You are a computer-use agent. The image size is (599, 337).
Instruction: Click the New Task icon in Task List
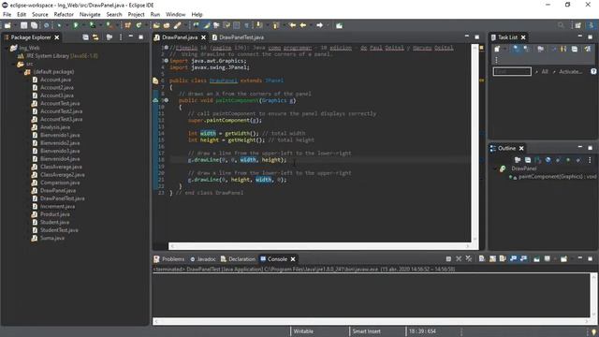[497, 49]
